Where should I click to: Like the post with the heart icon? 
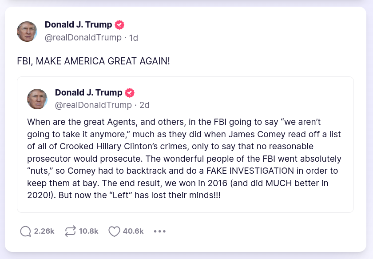(115, 231)
